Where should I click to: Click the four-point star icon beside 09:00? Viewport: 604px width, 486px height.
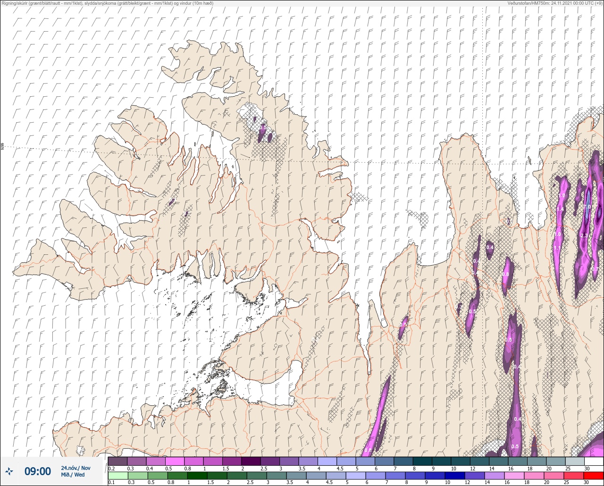[x=9, y=471]
